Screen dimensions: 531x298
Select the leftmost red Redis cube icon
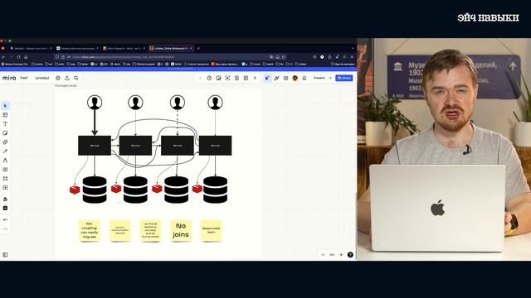[x=75, y=190]
